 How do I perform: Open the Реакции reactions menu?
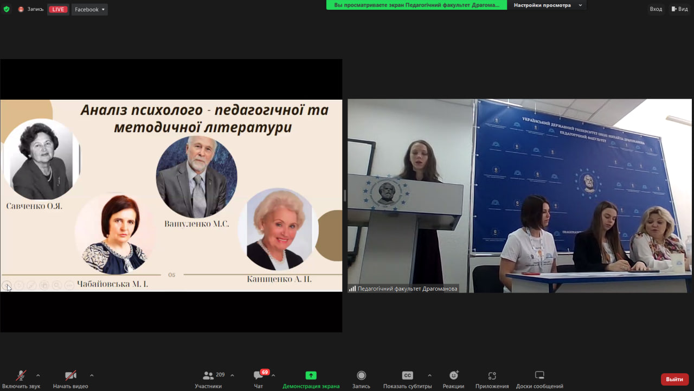tap(453, 379)
